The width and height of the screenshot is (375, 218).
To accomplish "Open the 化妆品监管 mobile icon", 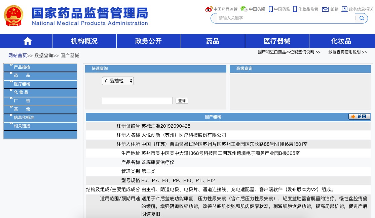I will tap(295, 9).
